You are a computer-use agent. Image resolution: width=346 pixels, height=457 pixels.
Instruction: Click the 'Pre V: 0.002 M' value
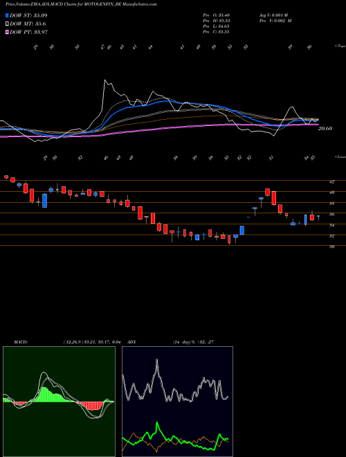click(x=275, y=21)
